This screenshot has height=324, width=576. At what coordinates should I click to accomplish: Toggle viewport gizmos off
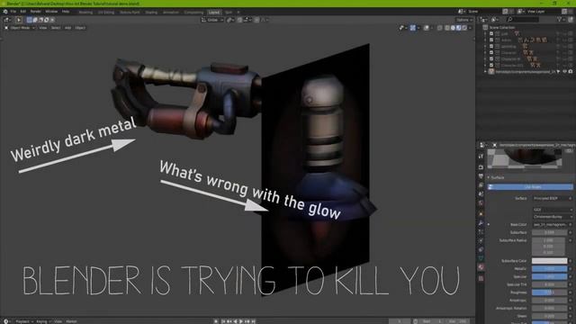point(413,28)
